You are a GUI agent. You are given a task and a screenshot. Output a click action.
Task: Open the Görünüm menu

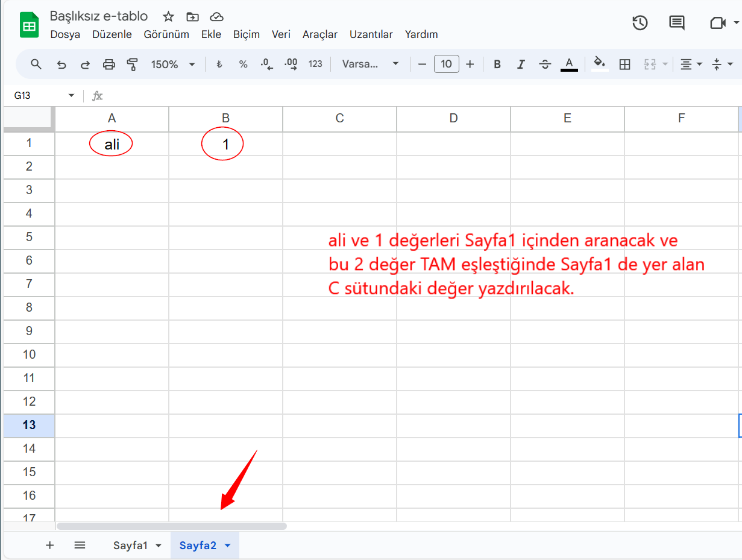tap(166, 34)
